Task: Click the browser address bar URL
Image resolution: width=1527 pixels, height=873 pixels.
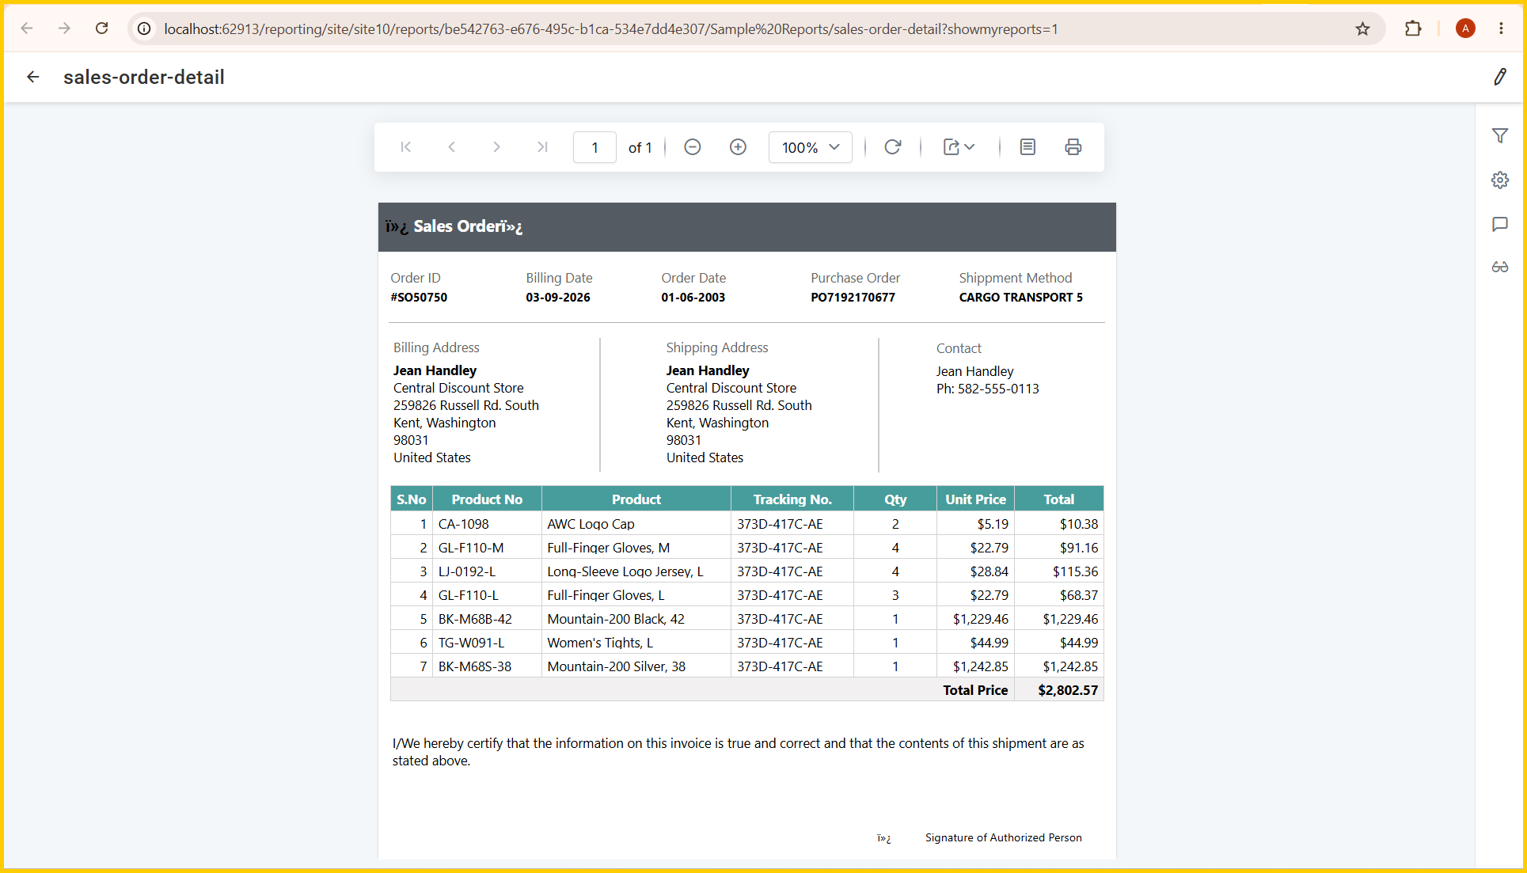Action: coord(610,29)
